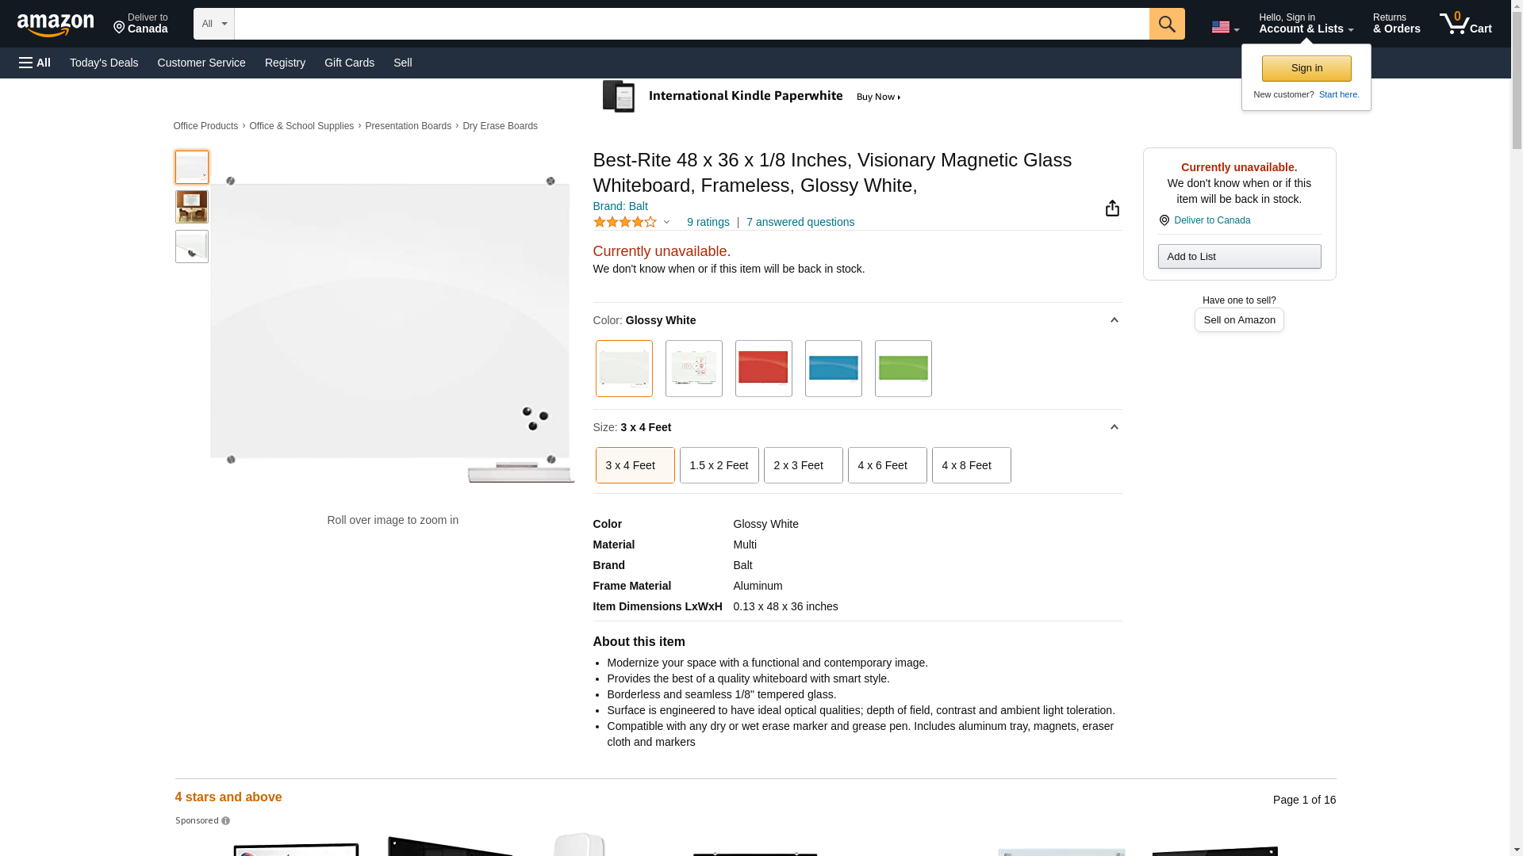Click the share icon near product title
The height and width of the screenshot is (856, 1523).
[x=1112, y=208]
